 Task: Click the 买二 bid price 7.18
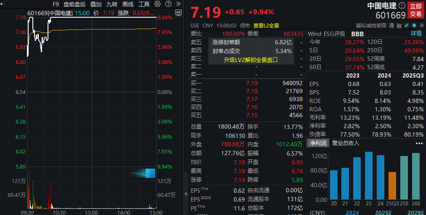click(x=252, y=91)
